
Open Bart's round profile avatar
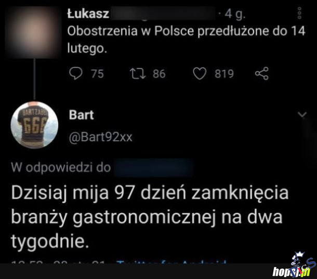(x=34, y=125)
